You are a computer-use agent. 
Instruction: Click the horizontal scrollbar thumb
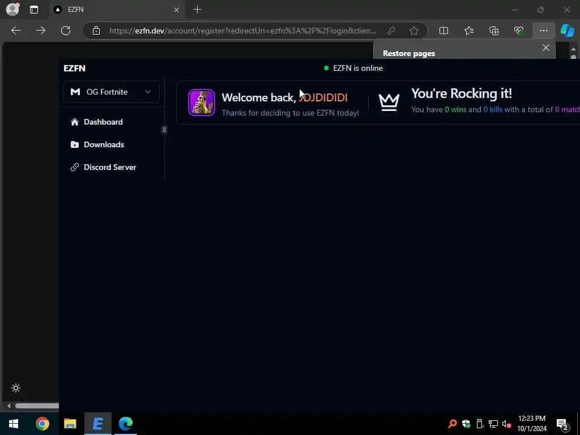pos(37,406)
